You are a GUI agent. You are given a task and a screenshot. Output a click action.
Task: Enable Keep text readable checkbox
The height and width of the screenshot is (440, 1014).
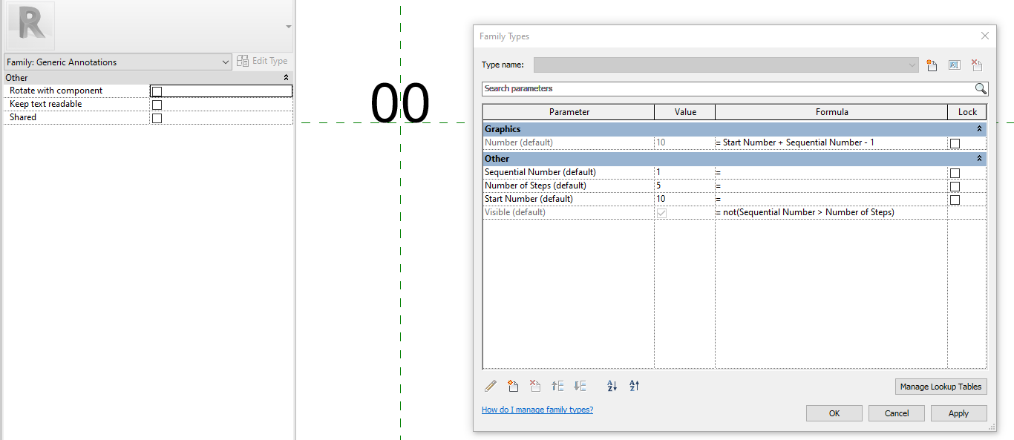coord(157,105)
